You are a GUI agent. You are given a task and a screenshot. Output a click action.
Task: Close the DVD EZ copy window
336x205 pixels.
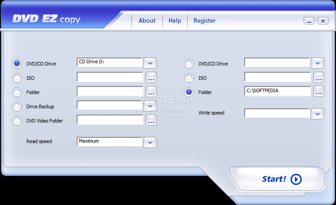323,21
